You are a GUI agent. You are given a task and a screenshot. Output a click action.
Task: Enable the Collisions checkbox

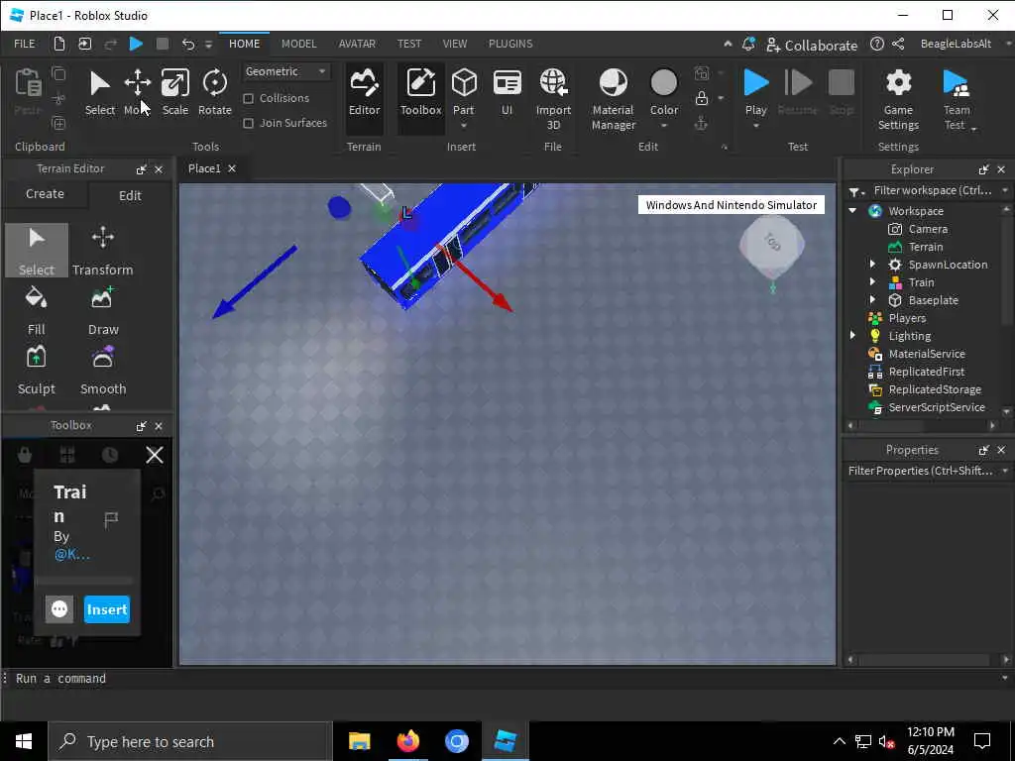click(x=248, y=98)
